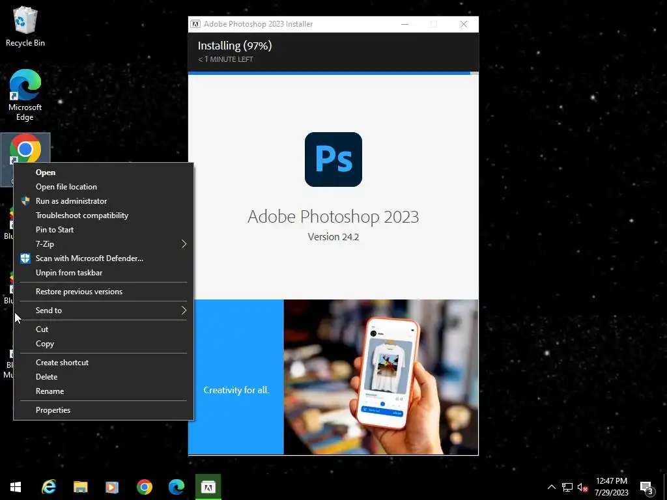The width and height of the screenshot is (667, 500).
Task: Select the Google Chrome desktop shortcut icon
Action: pyautogui.click(x=25, y=148)
